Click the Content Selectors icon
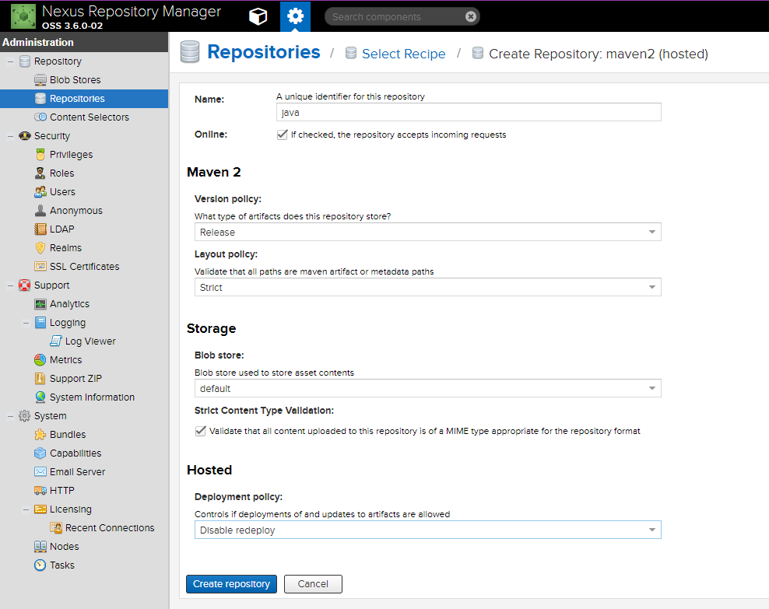The image size is (769, 609). click(40, 117)
